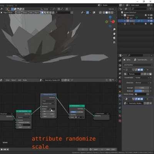Select solid viewport shading

(x=107, y=13)
